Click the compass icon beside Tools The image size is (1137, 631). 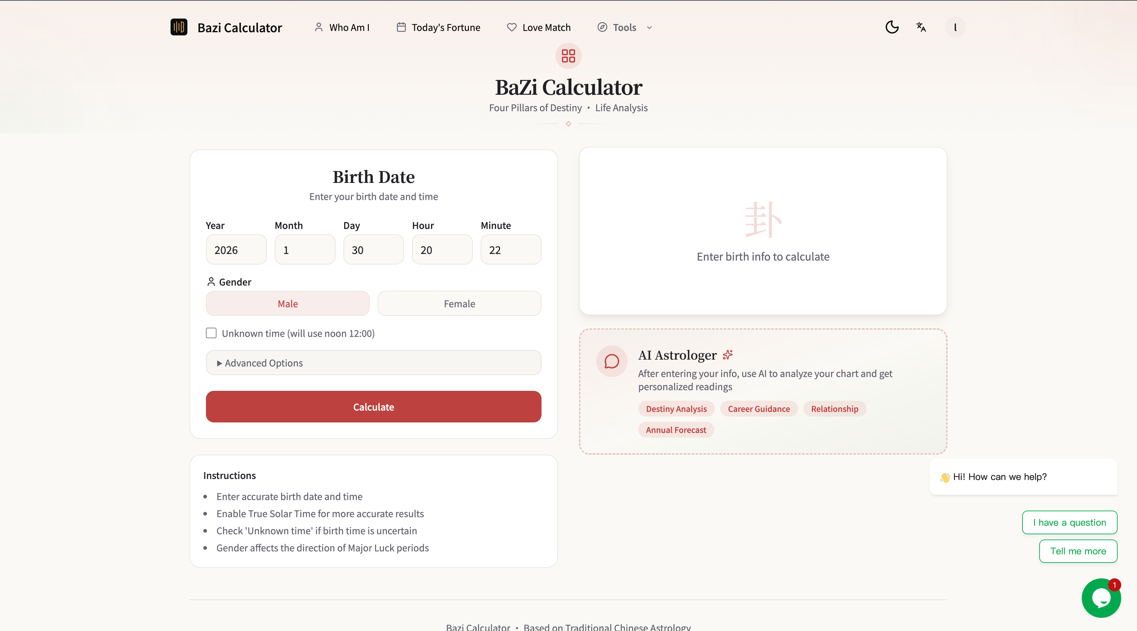[602, 27]
